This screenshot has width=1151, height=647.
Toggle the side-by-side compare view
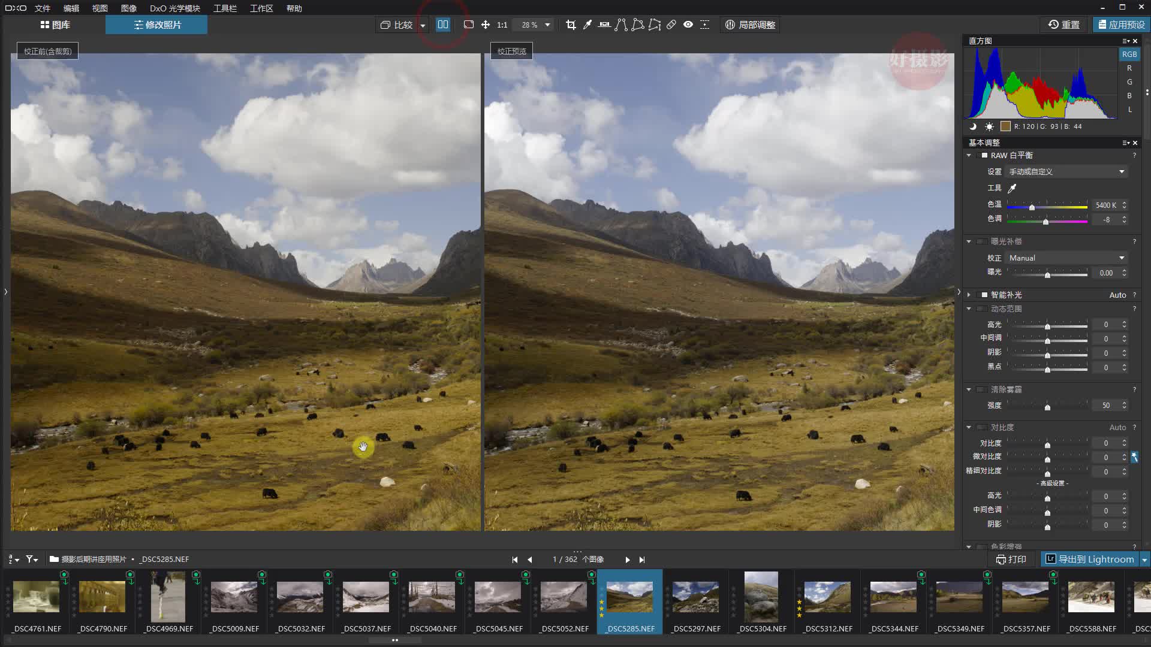tap(442, 25)
